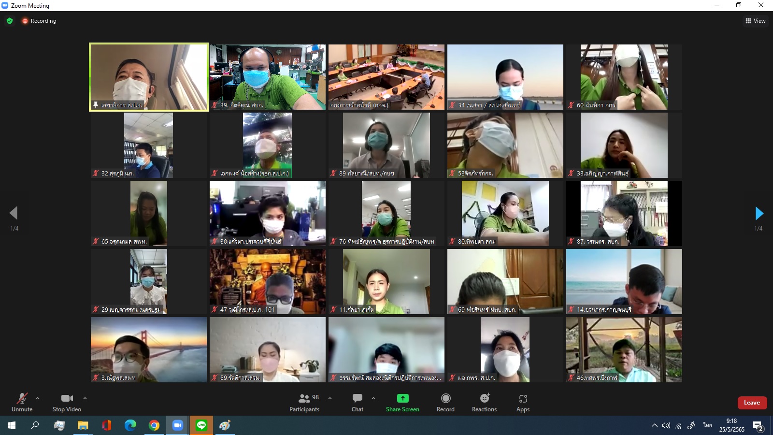
Task: Select the Golden Gate bridge background participant tile
Action: [x=149, y=349]
